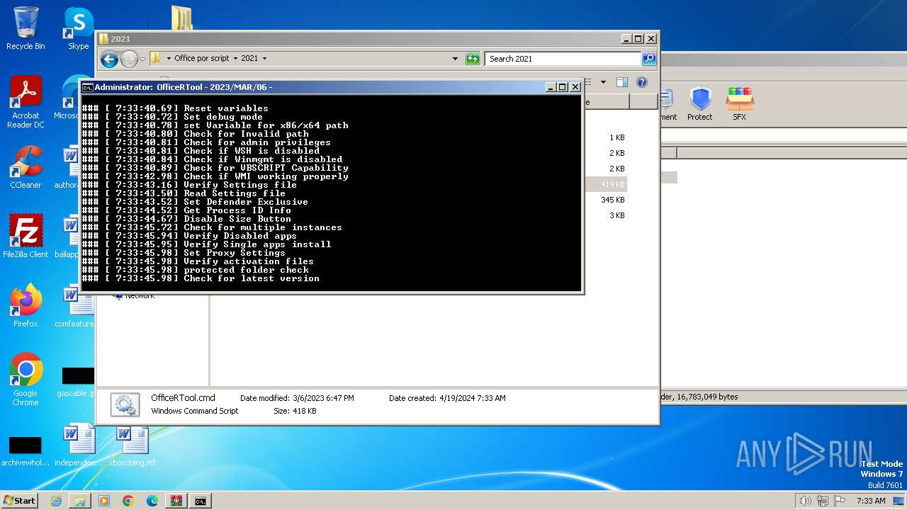Launch Internet Explorer from taskbar
907x510 pixels.
click(56, 501)
